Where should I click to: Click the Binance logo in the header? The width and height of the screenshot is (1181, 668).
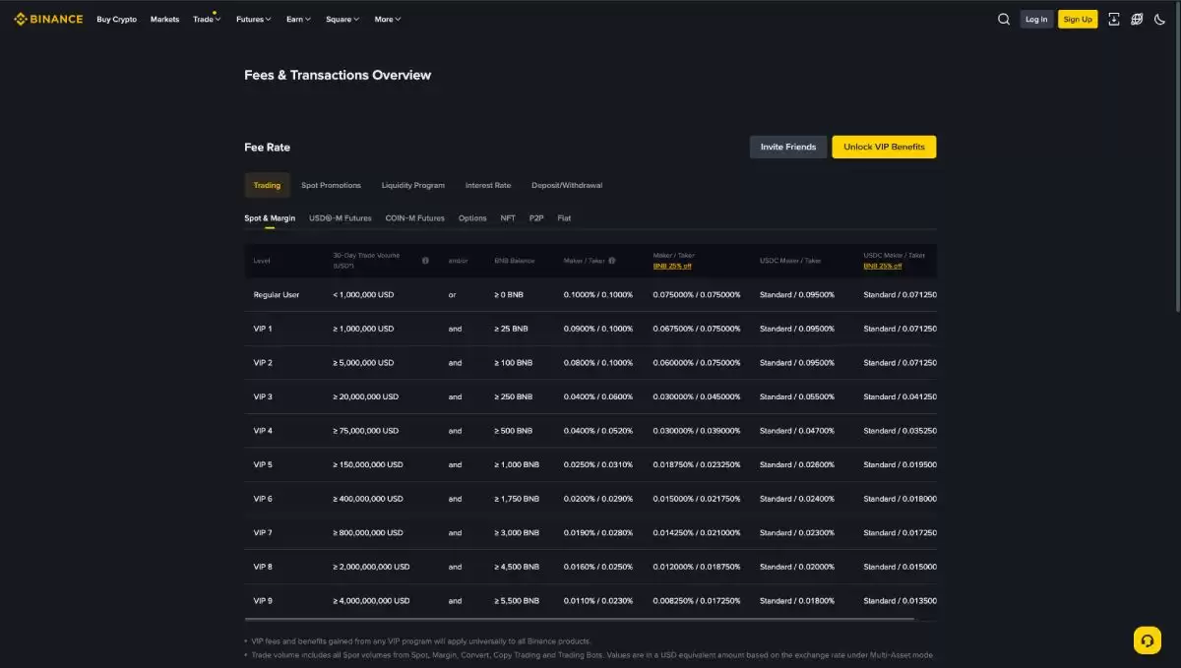pyautogui.click(x=48, y=19)
